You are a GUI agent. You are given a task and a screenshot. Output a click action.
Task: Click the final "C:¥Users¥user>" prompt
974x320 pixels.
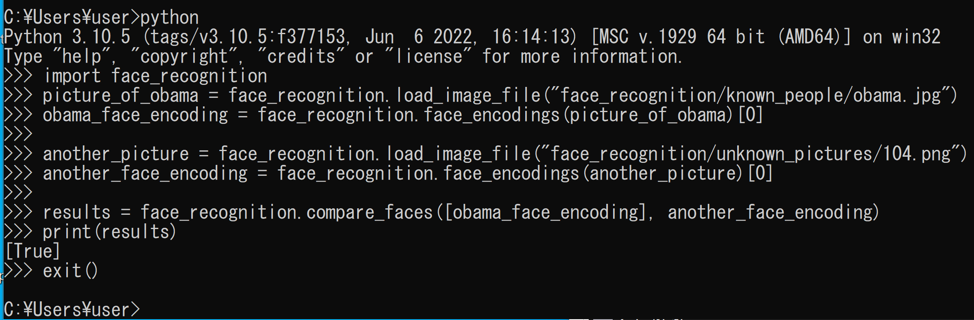point(72,309)
